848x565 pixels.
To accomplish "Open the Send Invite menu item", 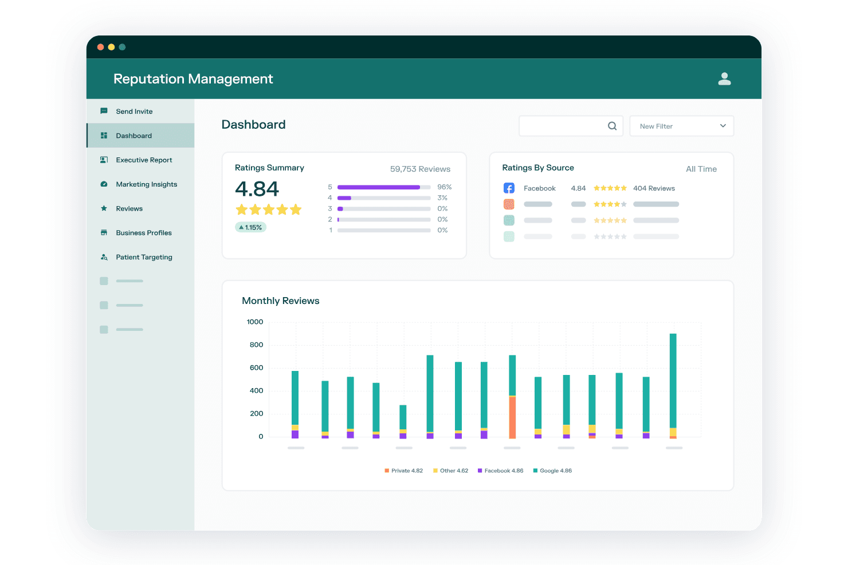I will tap(140, 111).
